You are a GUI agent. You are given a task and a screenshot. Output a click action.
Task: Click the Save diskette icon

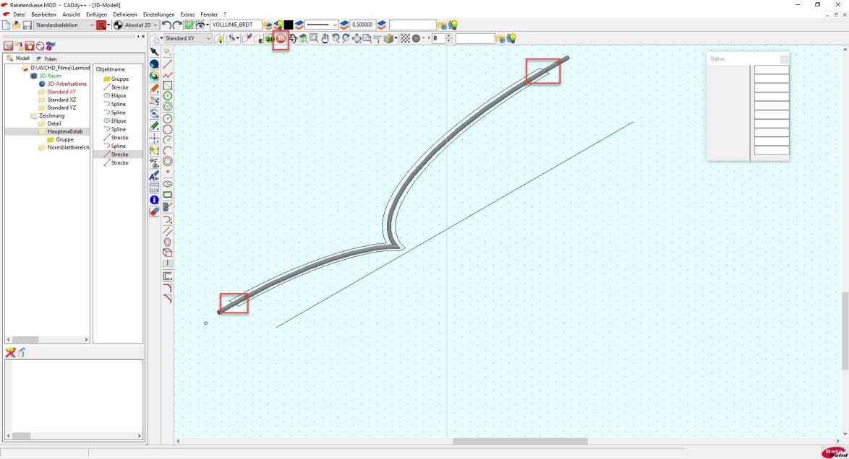tap(27, 25)
